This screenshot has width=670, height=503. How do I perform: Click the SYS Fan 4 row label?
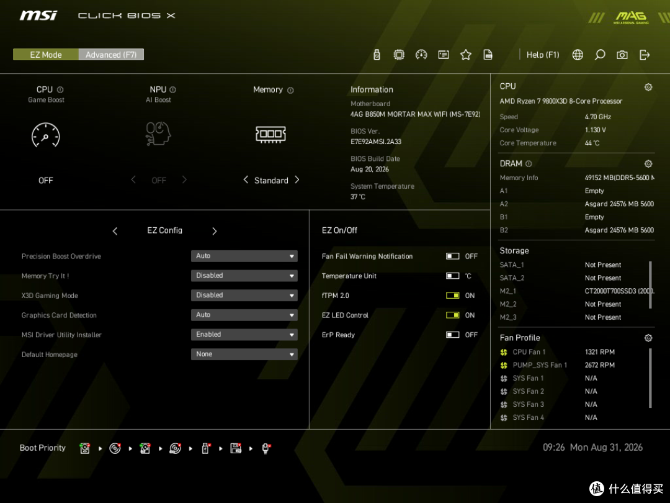(528, 418)
